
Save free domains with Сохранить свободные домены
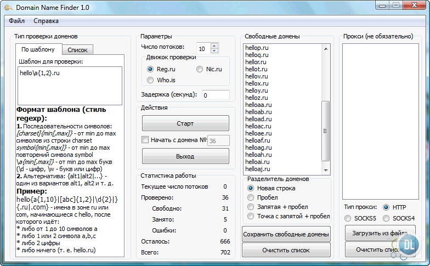tap(286, 235)
